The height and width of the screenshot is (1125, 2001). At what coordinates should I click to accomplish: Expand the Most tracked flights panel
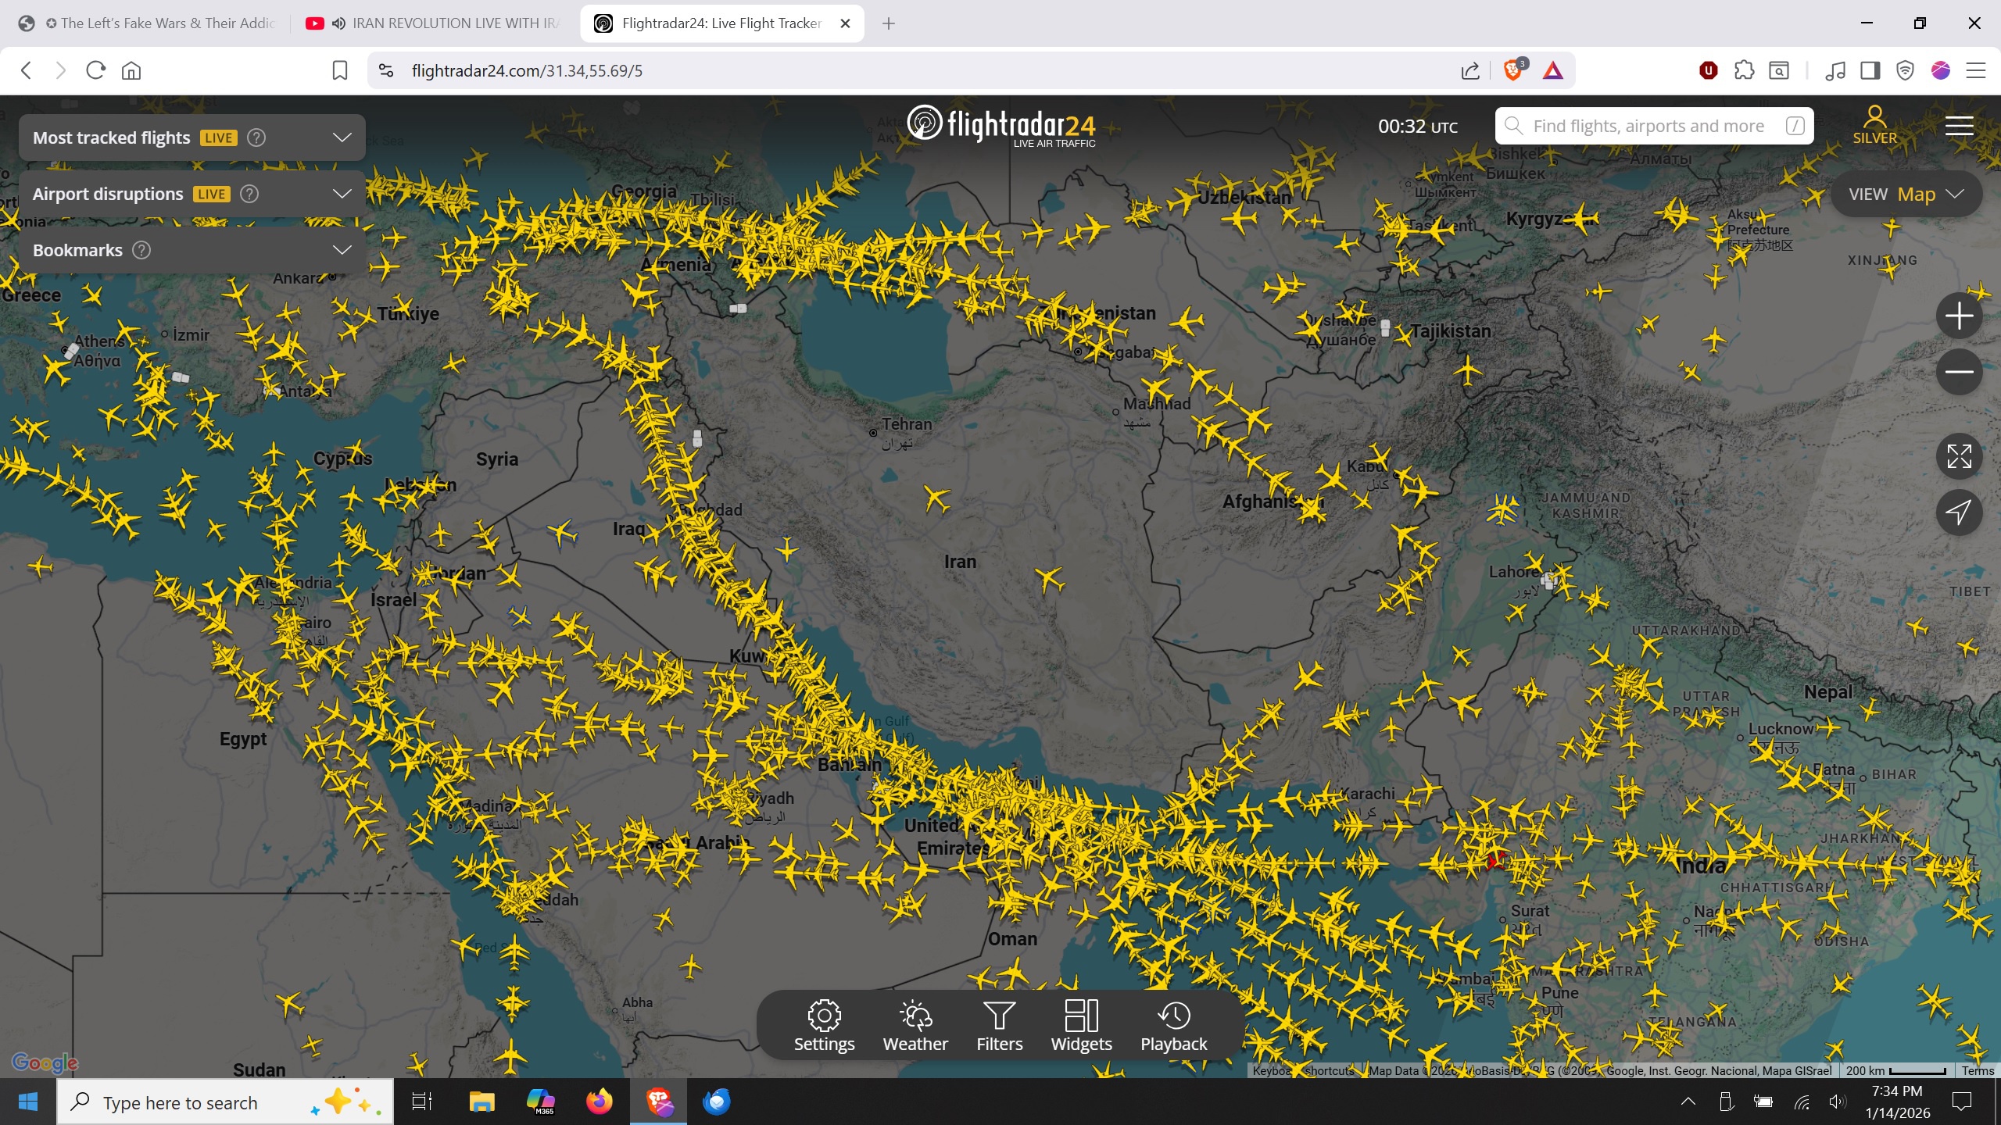(x=342, y=137)
